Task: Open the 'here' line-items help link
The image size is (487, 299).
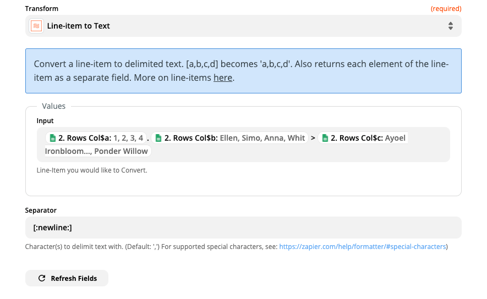Action: coord(223,77)
